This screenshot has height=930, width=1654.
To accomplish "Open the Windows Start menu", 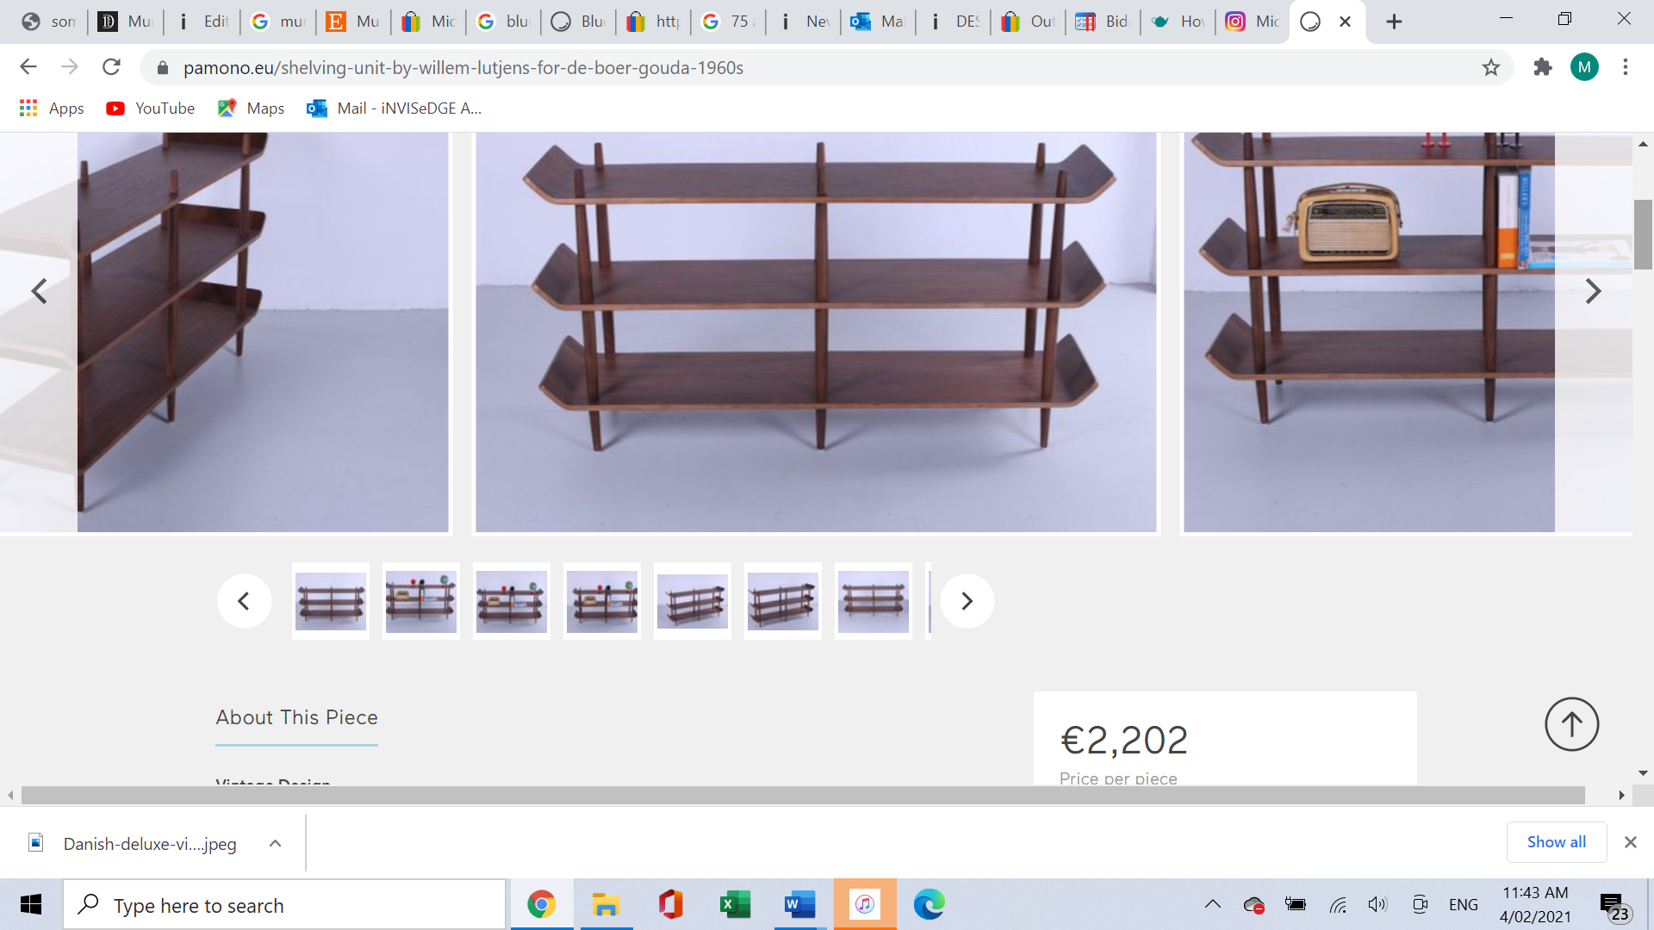I will click(31, 904).
